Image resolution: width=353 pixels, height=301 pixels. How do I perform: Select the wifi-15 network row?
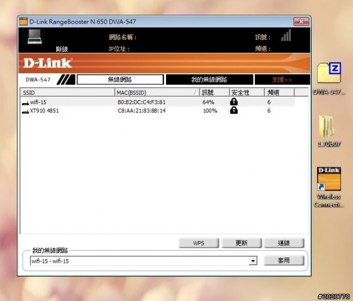pos(158,102)
